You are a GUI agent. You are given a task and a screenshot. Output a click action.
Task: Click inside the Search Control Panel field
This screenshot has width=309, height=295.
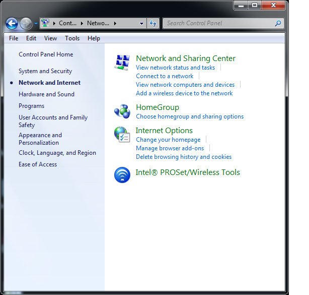pos(219,23)
